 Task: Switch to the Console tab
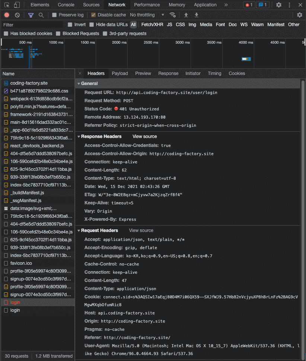coord(66,5)
